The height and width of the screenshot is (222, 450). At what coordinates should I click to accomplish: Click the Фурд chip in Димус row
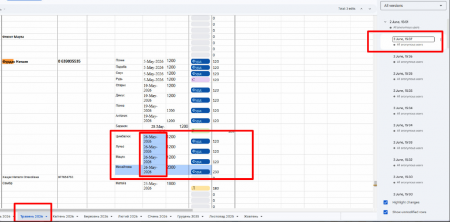click(x=200, y=100)
